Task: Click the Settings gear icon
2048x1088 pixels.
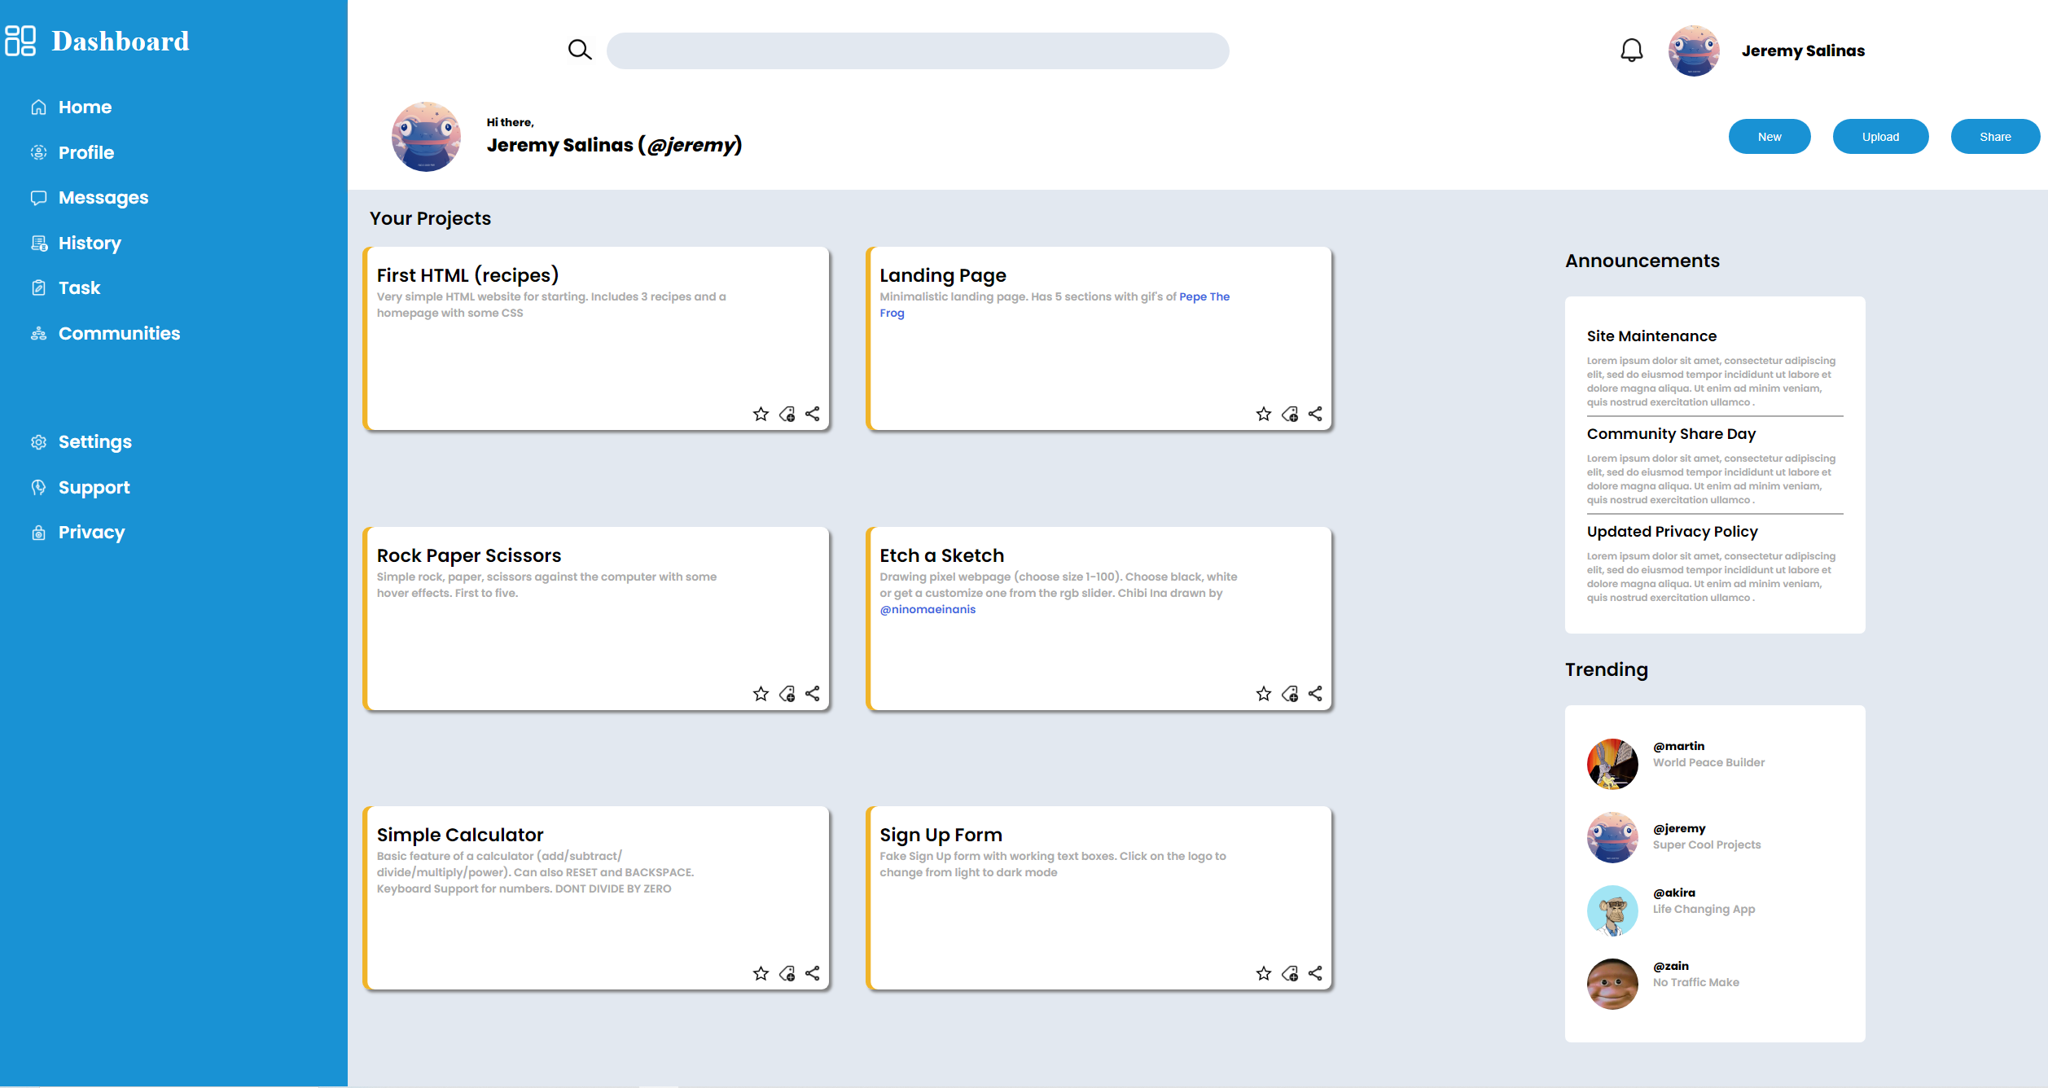Action: point(38,441)
